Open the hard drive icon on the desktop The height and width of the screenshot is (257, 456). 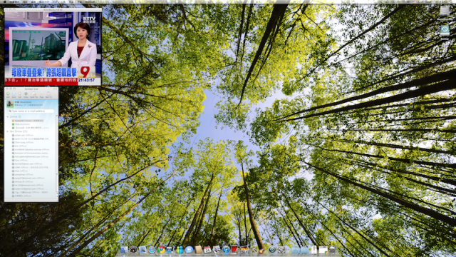(445, 11)
